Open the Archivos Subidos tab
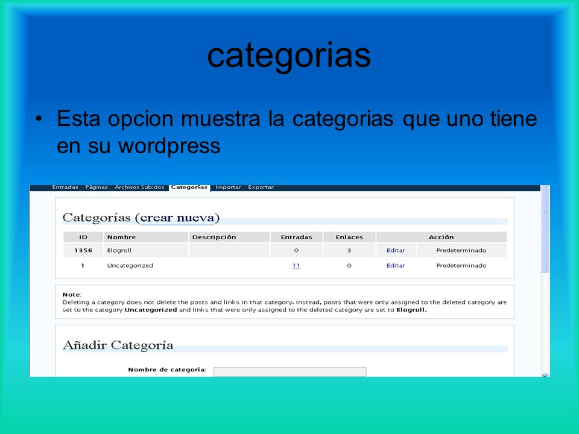This screenshot has width=579, height=434. [x=139, y=187]
